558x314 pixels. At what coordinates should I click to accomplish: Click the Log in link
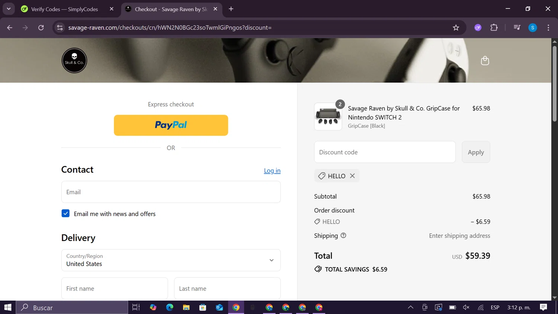tap(272, 170)
